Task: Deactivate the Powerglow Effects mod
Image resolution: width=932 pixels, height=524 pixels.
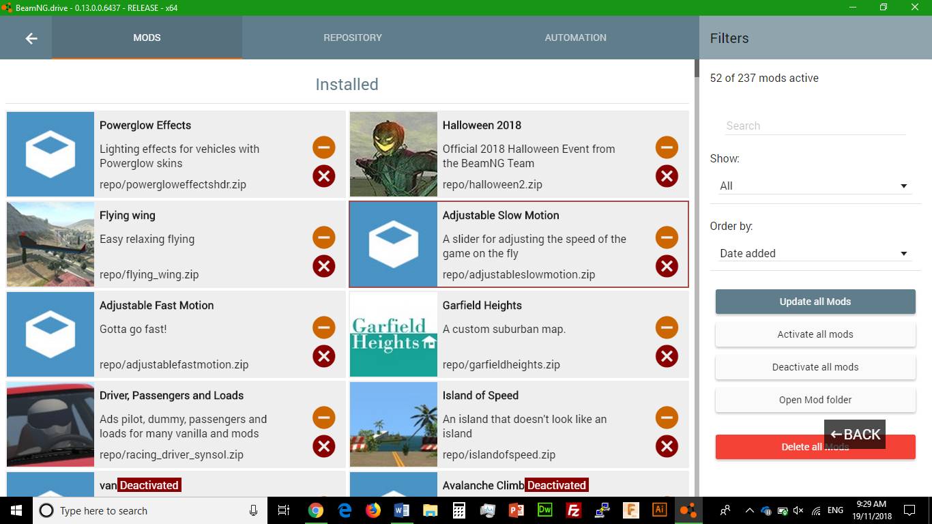Action: [324, 147]
